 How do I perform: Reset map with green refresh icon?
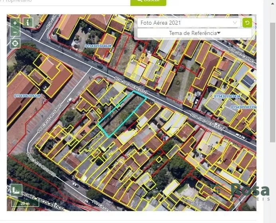[247, 23]
